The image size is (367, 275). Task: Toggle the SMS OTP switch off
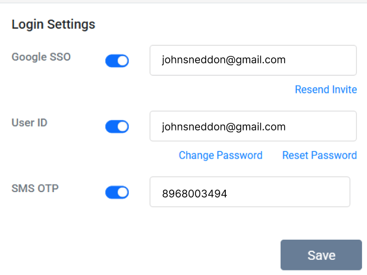tap(117, 193)
